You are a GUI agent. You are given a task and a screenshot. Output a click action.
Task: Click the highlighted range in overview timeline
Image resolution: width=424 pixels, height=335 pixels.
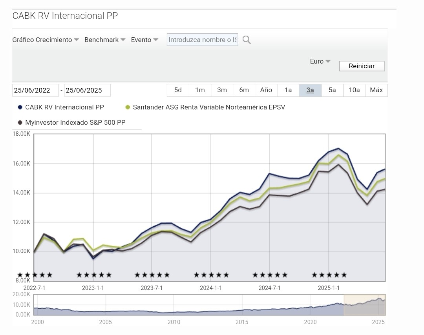364,305
